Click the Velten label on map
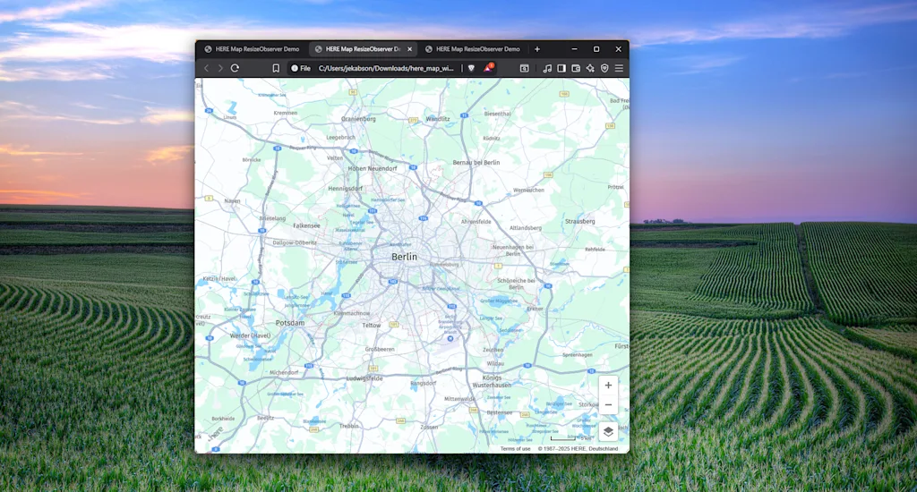 point(335,157)
